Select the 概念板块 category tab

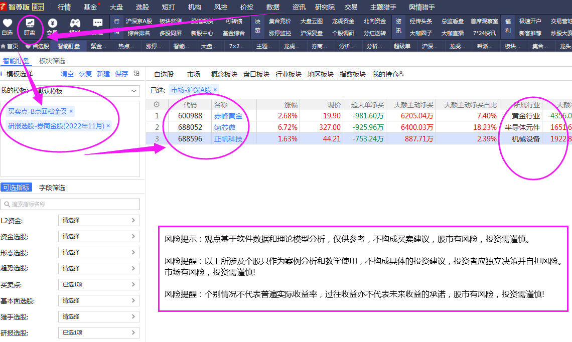(x=224, y=74)
